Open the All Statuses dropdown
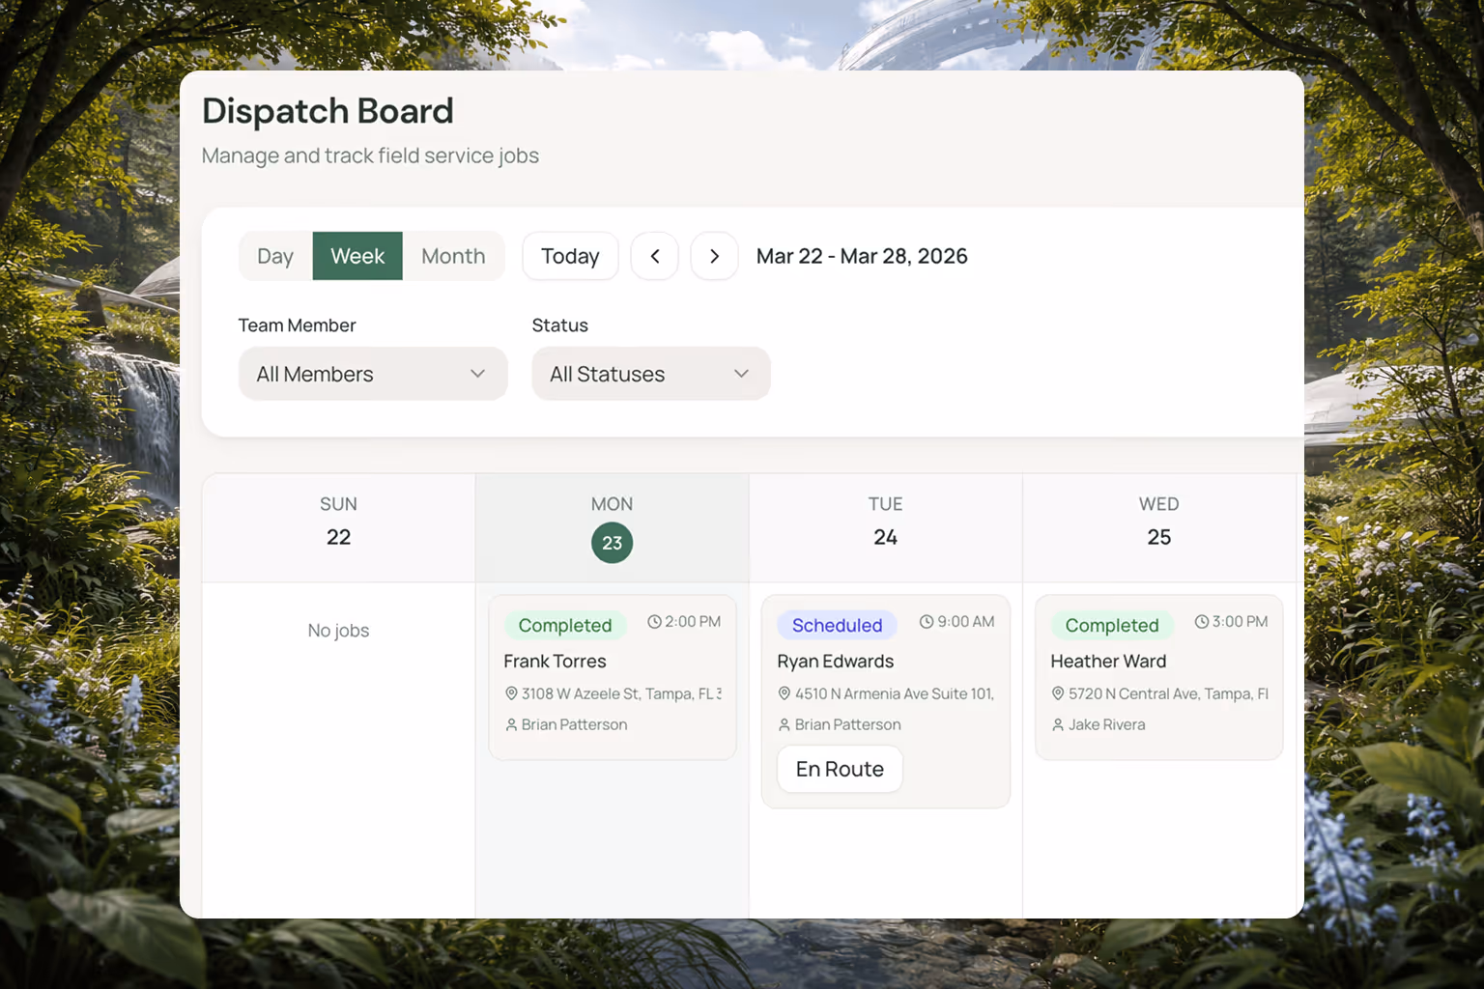 click(651, 374)
